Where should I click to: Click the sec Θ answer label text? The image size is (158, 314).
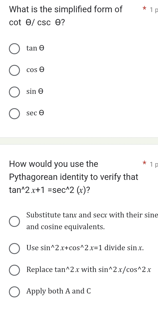click(35, 113)
